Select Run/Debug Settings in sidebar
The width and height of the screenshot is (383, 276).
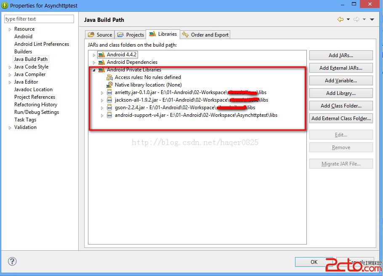coord(37,112)
